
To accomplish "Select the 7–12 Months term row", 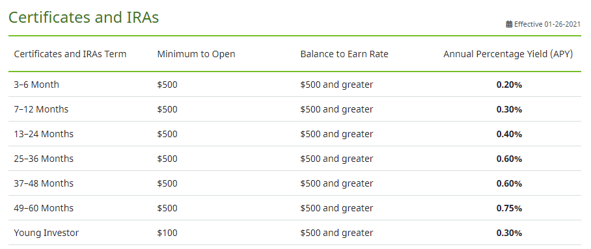I will point(295,109).
